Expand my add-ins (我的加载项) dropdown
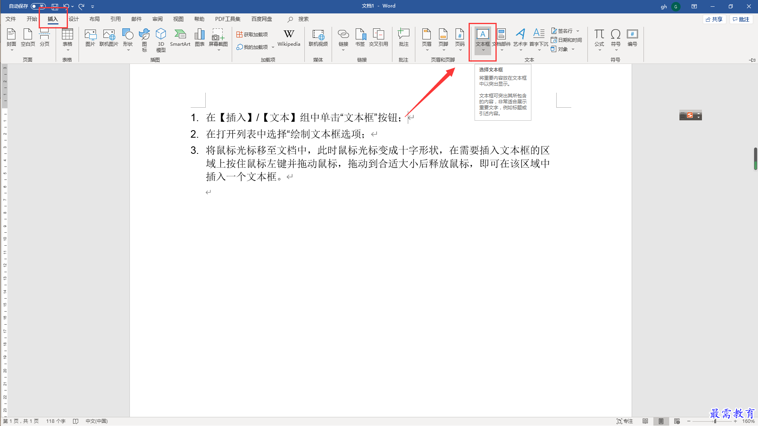This screenshot has height=426, width=758. tap(273, 47)
